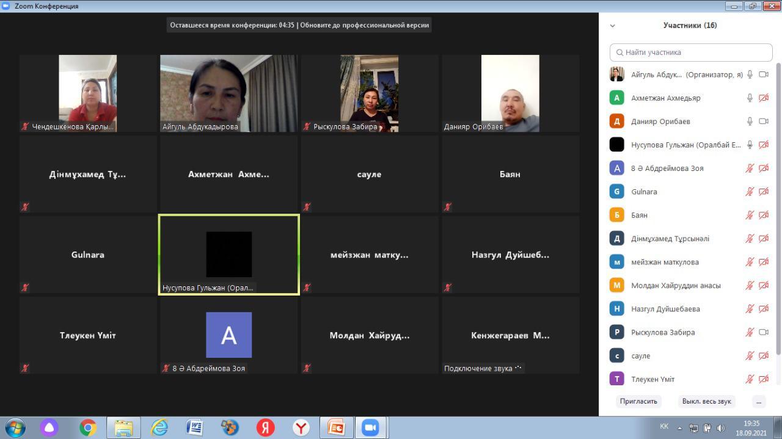Toggle muted mic for Молдан Хайруддин анасы

pyautogui.click(x=750, y=285)
